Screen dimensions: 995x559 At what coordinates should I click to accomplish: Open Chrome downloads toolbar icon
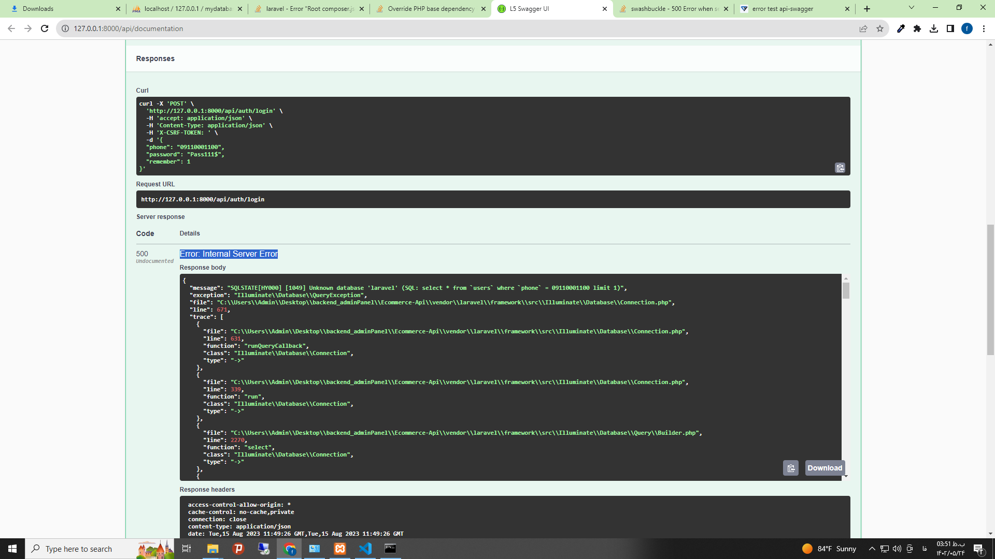tap(933, 28)
